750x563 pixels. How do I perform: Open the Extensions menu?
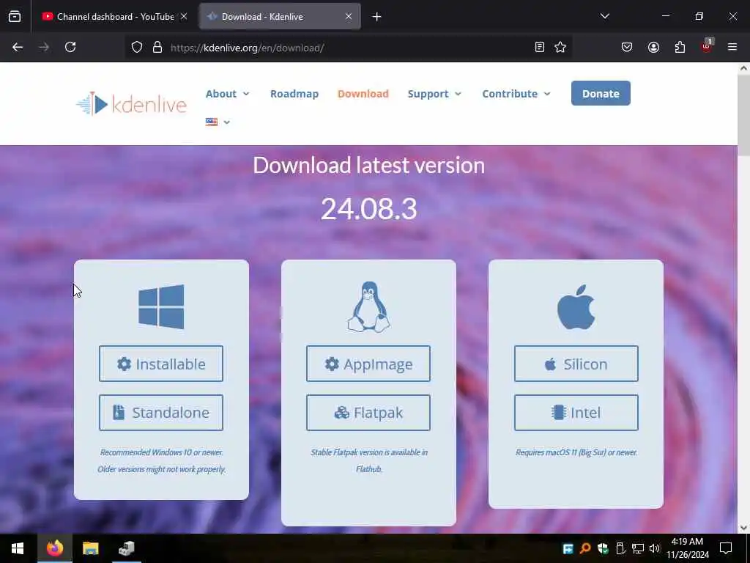pos(680,48)
